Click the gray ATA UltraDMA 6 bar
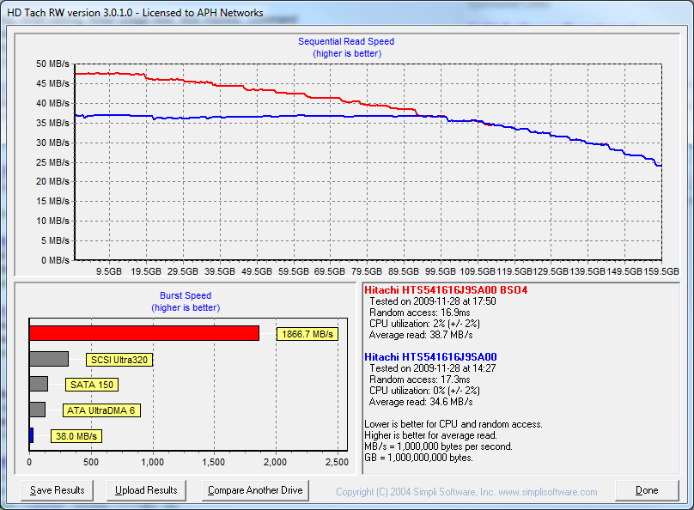 [37, 410]
